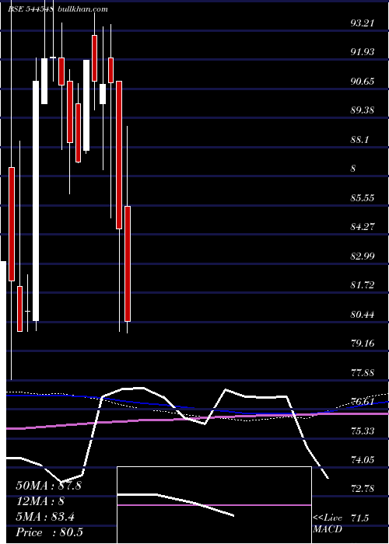Click the 80.44 price axis label
Screen dimensions: 389x544
click(x=363, y=315)
